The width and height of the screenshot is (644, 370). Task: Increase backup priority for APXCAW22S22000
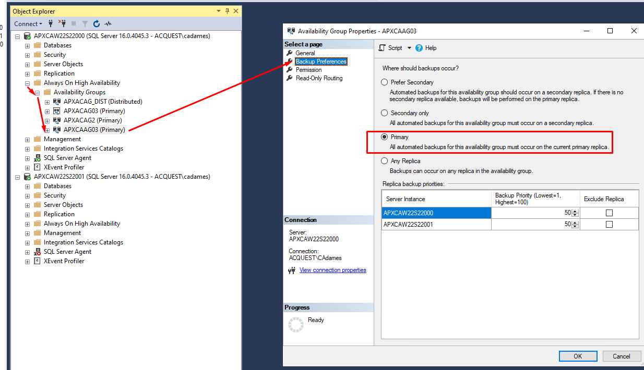click(x=575, y=211)
